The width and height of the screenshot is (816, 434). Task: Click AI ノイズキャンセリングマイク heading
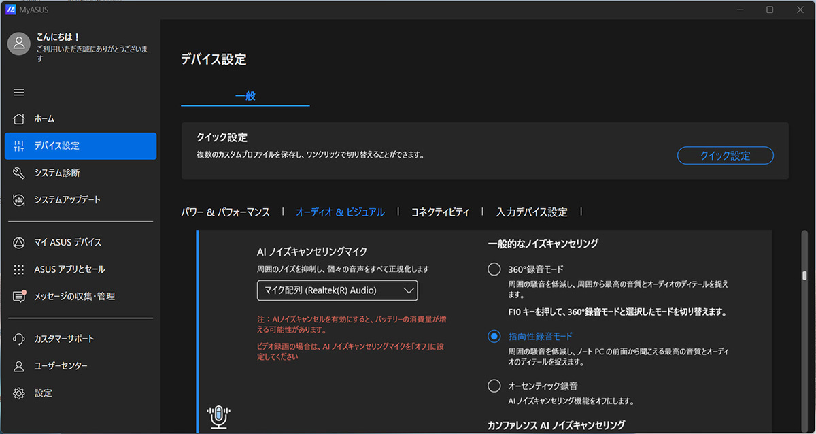pyautogui.click(x=312, y=252)
